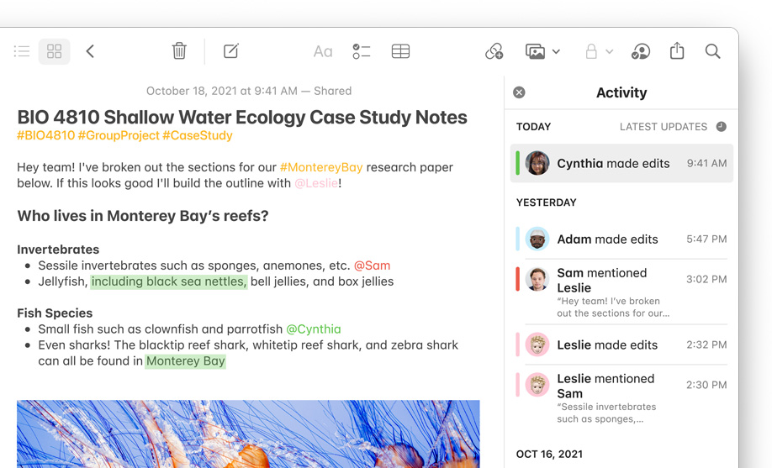Click the #MontereyBay hashtag link
The image size is (772, 468).
[321, 167]
